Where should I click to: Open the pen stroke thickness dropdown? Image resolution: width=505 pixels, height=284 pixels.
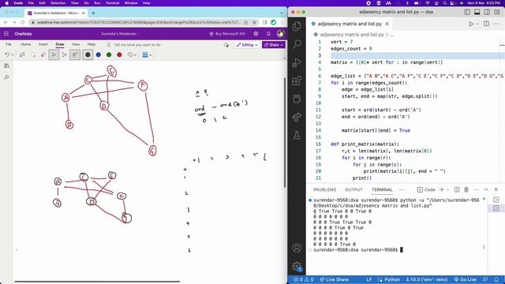(x=147, y=54)
